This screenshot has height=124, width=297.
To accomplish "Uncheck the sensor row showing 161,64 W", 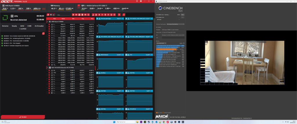I will tap(49, 33).
